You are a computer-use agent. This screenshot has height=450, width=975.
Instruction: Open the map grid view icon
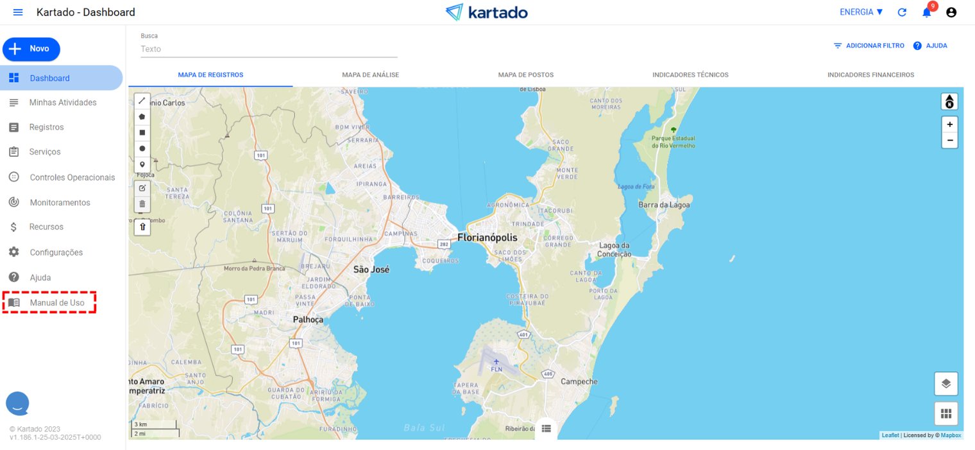coord(946,413)
